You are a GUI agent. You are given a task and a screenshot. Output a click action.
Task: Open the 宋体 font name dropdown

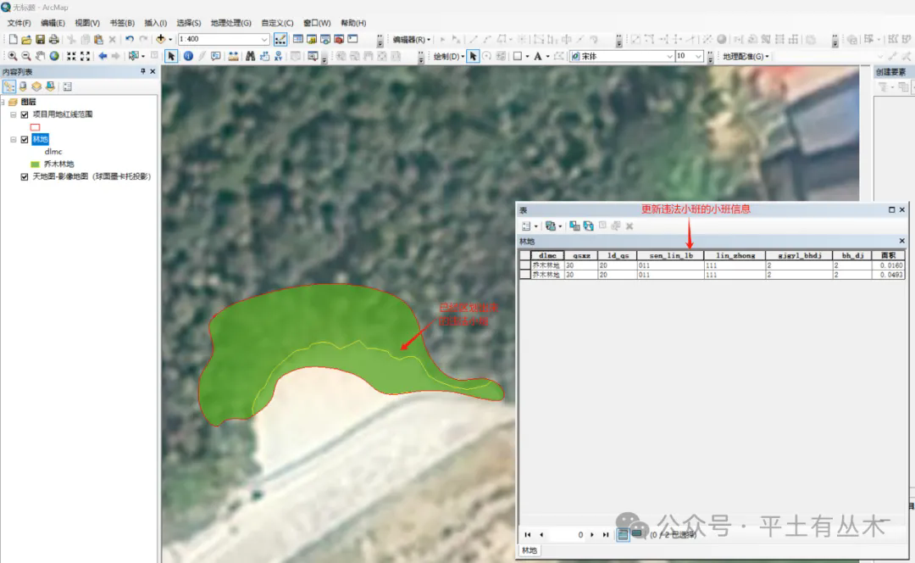[669, 56]
